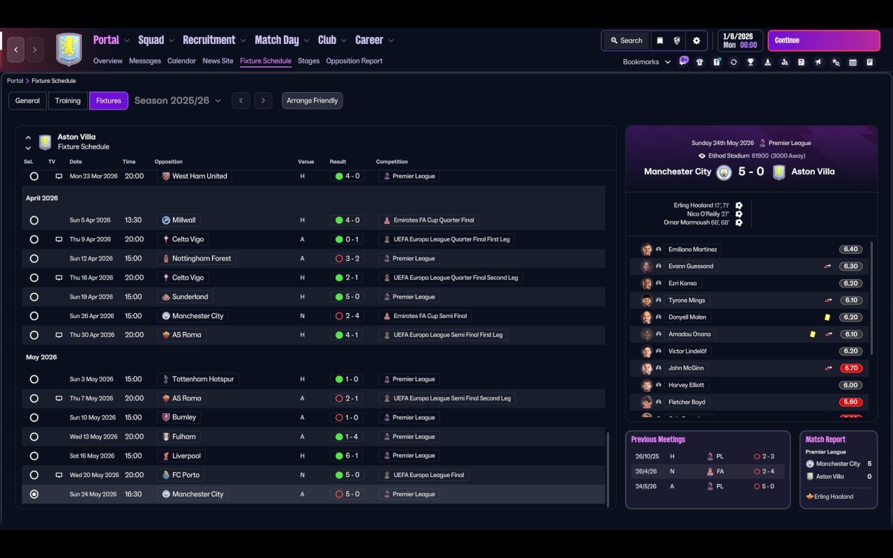This screenshot has width=893, height=558.
Task: Switch to the Calendar tab
Action: (181, 61)
